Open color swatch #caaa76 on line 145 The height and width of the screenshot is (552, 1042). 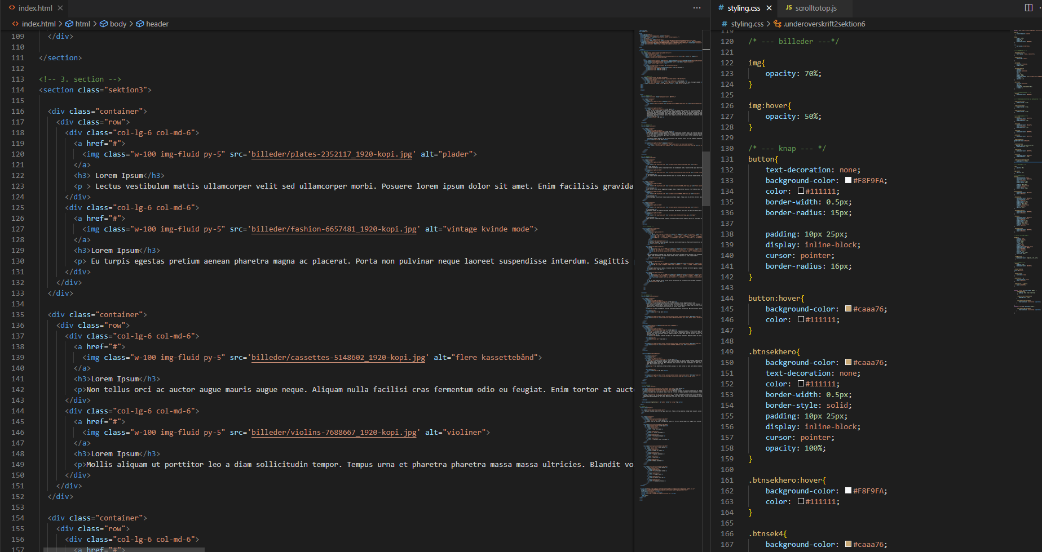848,309
